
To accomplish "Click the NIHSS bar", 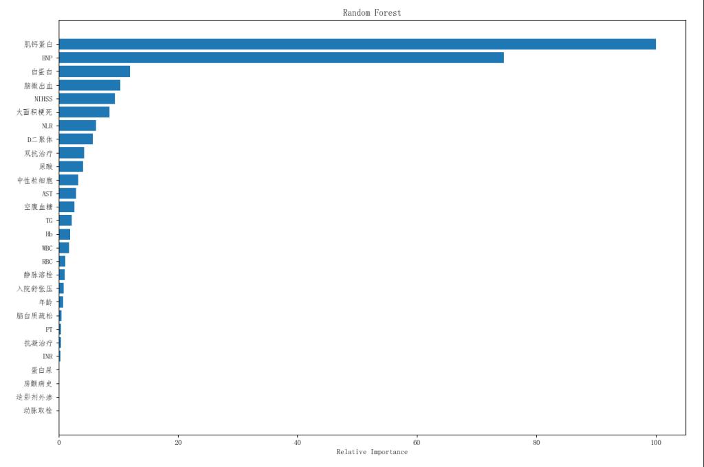I will (x=87, y=99).
